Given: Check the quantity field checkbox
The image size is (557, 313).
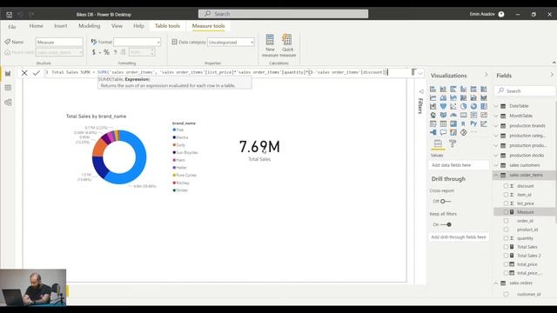Looking at the screenshot, I should coord(506,238).
